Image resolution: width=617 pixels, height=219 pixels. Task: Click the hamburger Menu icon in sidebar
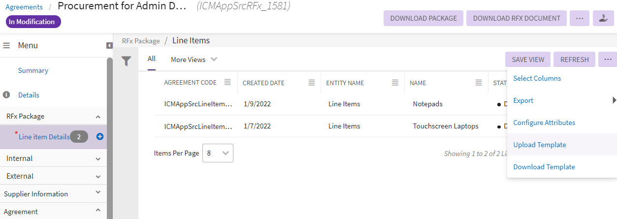pyautogui.click(x=7, y=45)
